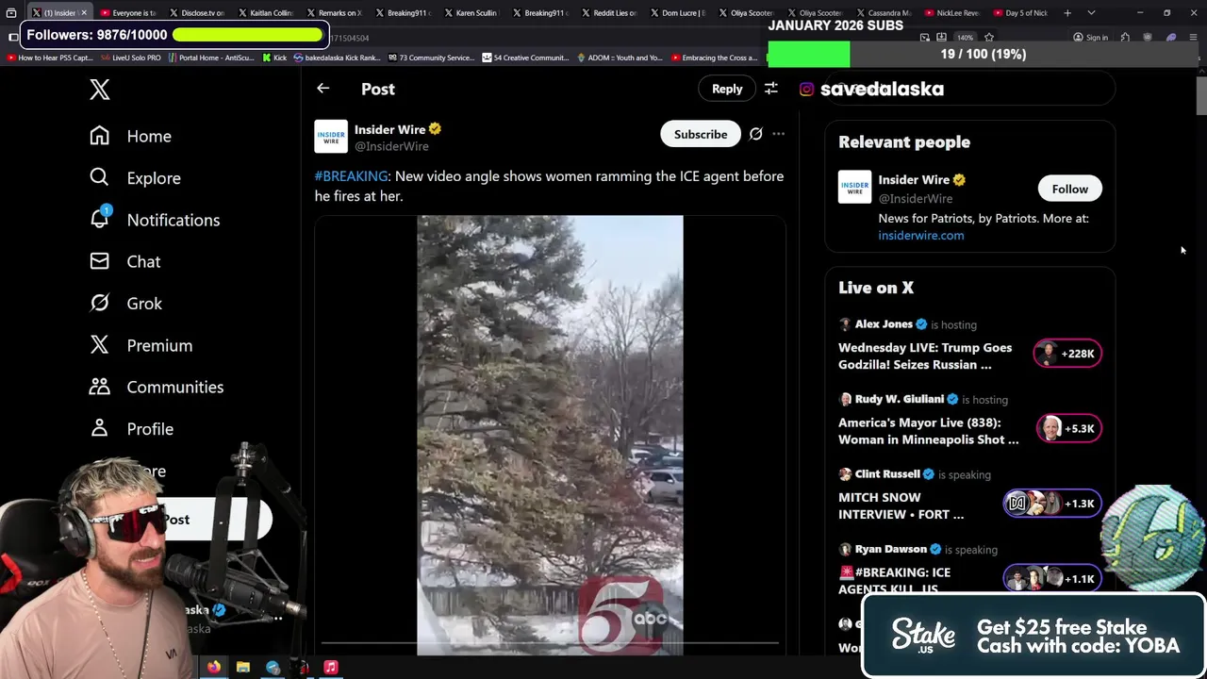Open Home from the sidebar

(131, 136)
